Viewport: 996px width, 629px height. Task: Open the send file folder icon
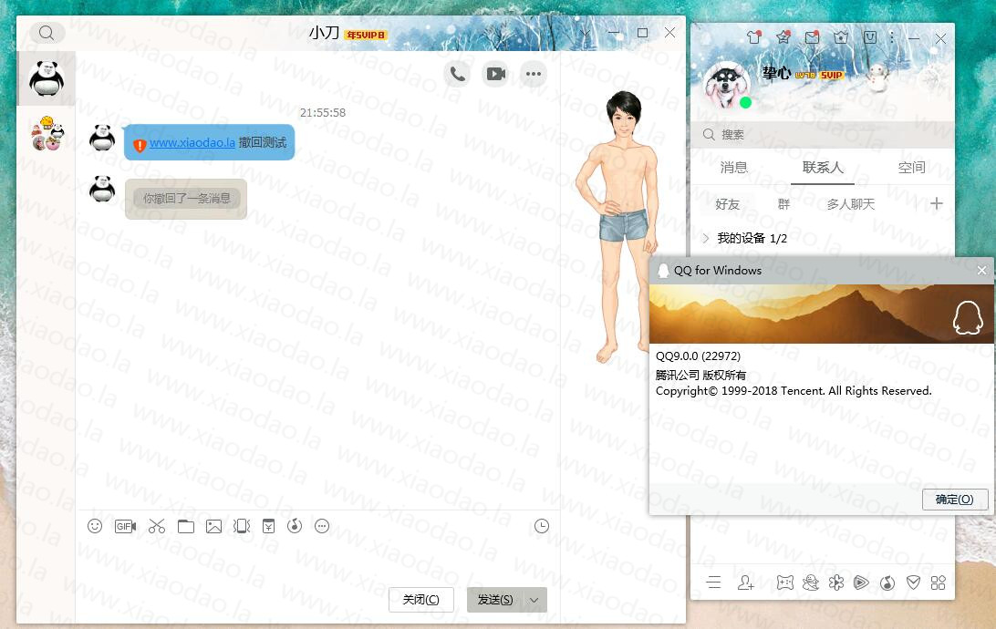coord(186,526)
